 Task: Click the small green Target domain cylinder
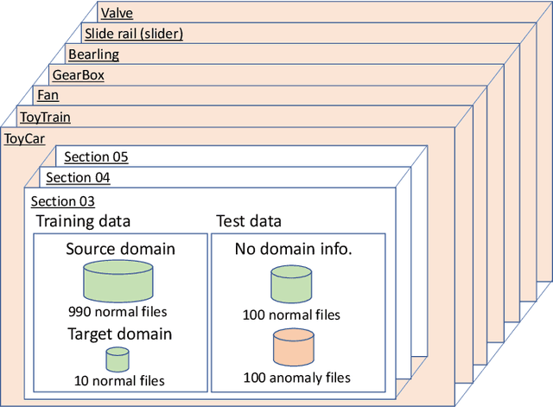(x=118, y=359)
